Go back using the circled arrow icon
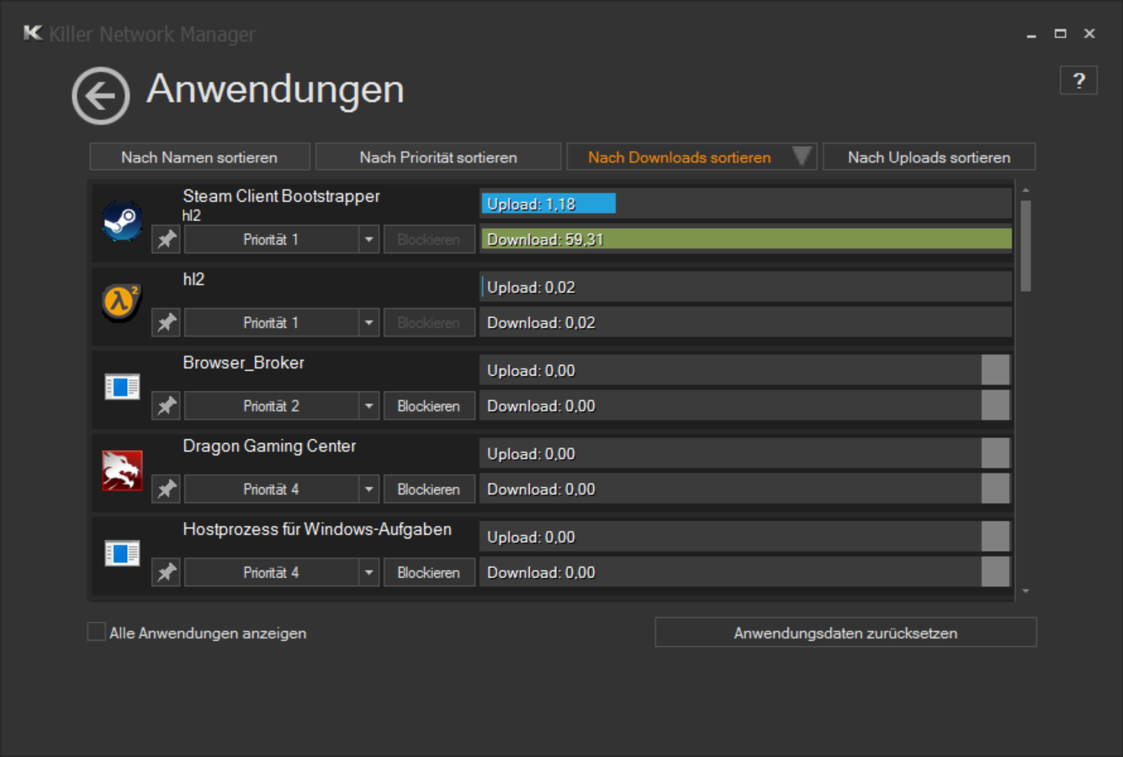 point(101,96)
